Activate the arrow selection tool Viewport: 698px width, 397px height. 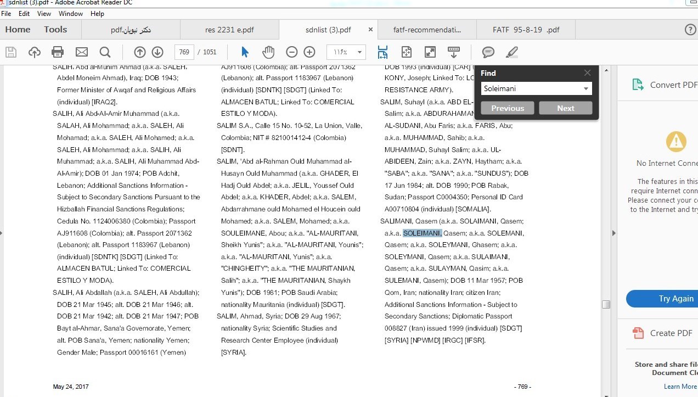[245, 52]
